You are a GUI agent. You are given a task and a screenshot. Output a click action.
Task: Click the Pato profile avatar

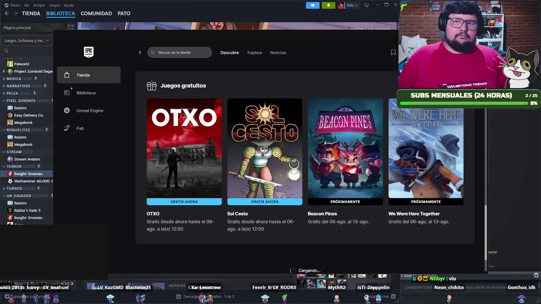tap(342, 5)
